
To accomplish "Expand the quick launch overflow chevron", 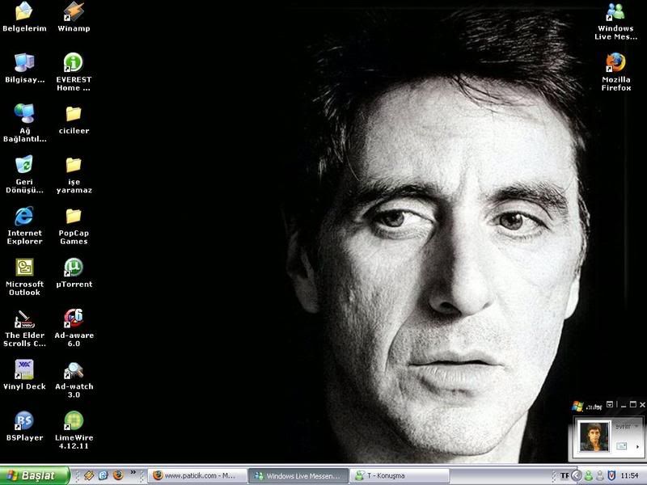I will click(133, 474).
